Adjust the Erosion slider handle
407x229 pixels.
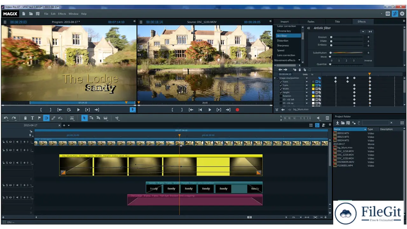(x=331, y=37)
